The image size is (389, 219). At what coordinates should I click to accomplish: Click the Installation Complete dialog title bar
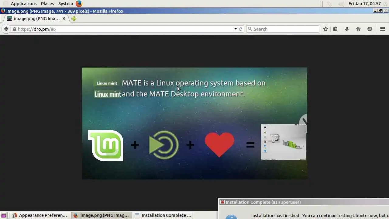[304, 202]
